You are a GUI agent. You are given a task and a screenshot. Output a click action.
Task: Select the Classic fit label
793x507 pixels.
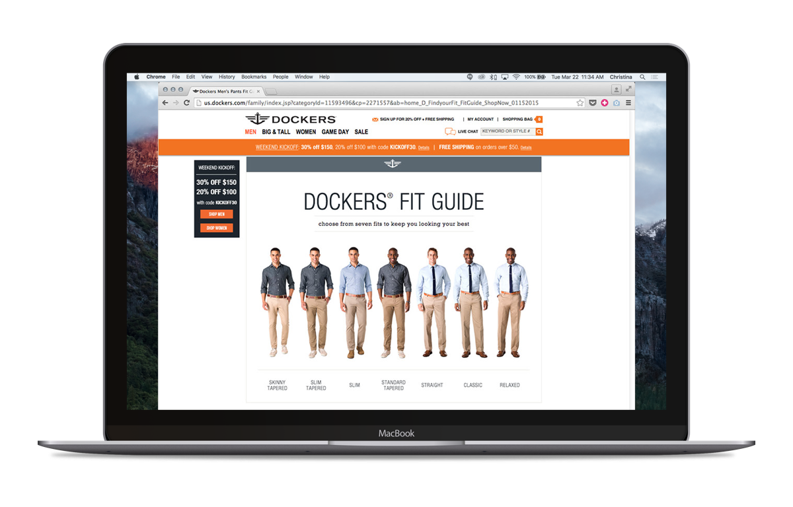pos(473,385)
